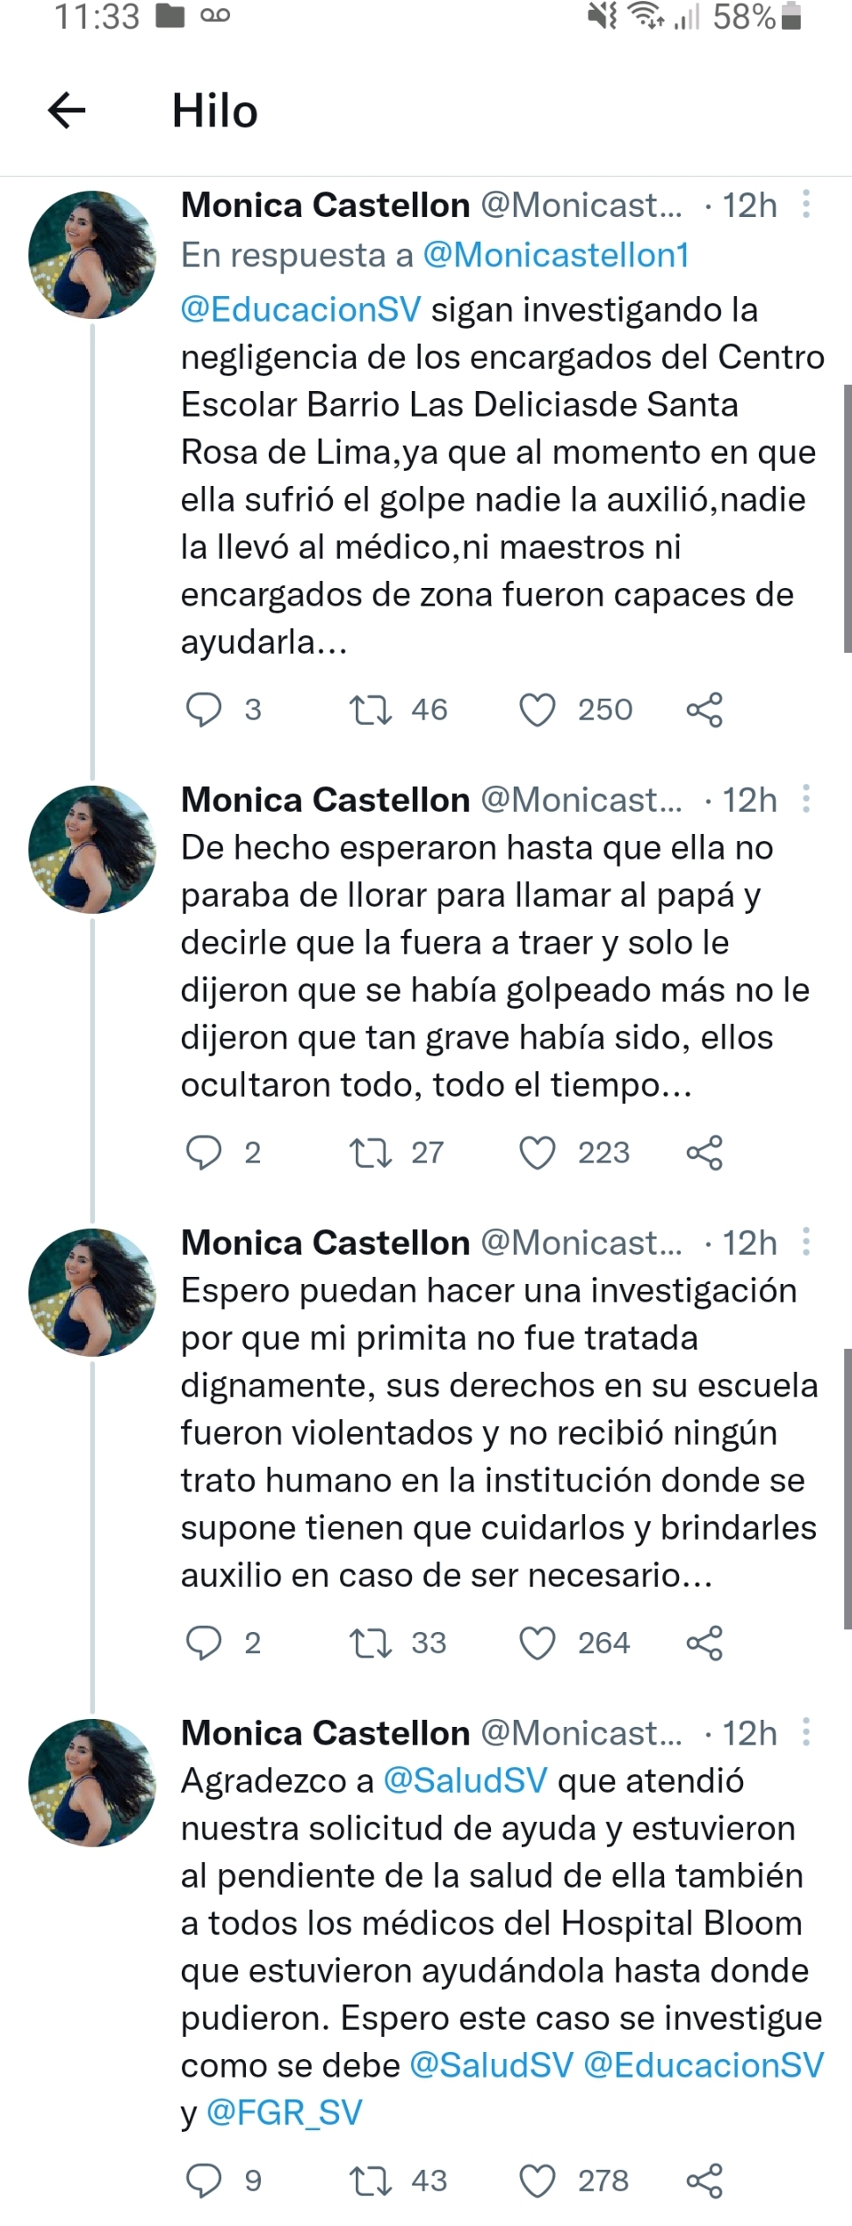Open more options on third tweet
Screen dimensions: 852x2226
pyautogui.click(x=806, y=1243)
